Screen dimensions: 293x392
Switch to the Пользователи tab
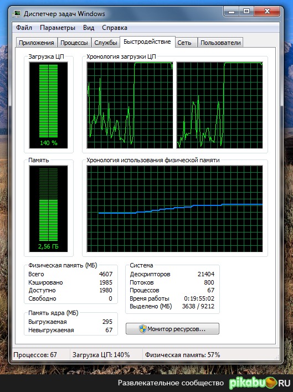pyautogui.click(x=220, y=43)
